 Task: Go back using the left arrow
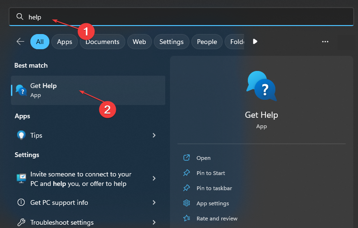tap(20, 42)
